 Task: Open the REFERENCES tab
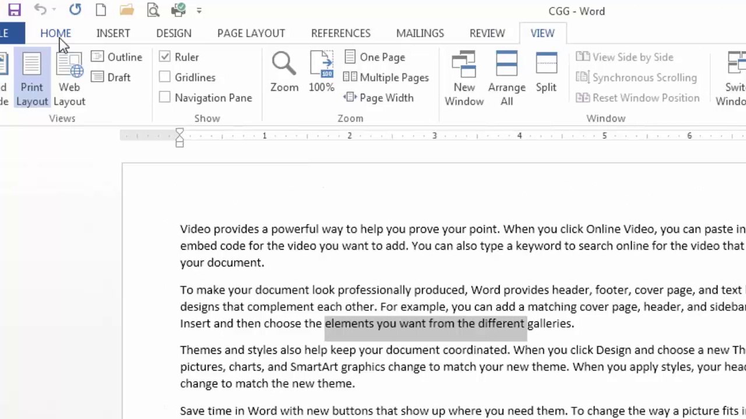[x=340, y=33]
